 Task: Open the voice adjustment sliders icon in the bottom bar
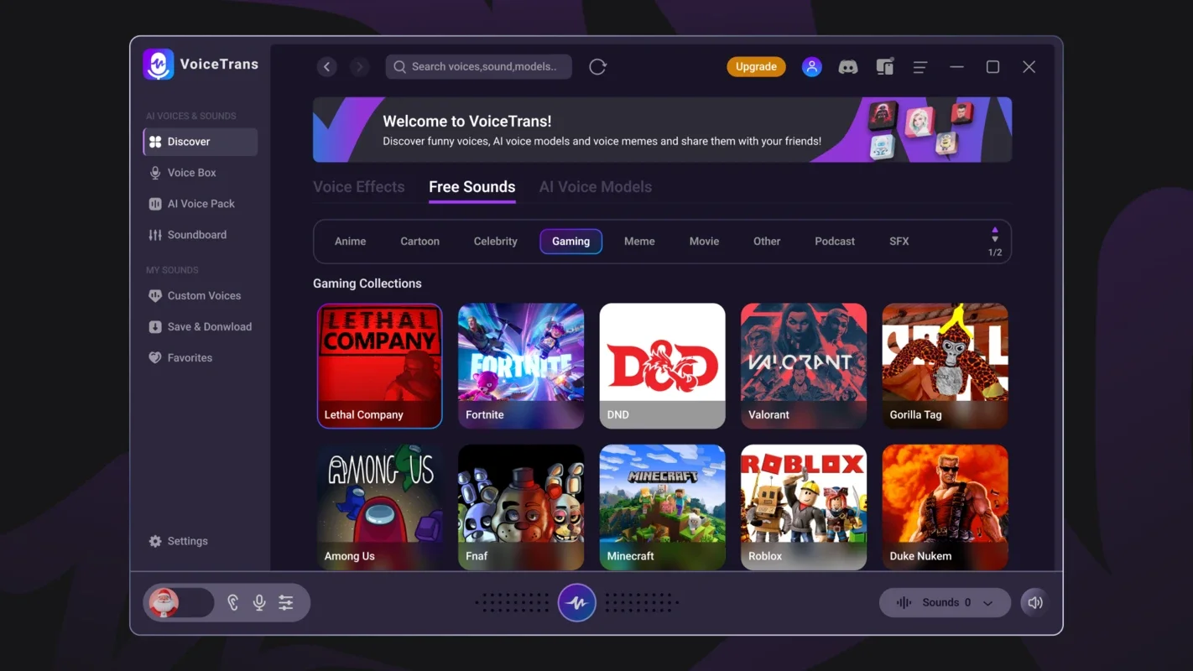click(286, 602)
